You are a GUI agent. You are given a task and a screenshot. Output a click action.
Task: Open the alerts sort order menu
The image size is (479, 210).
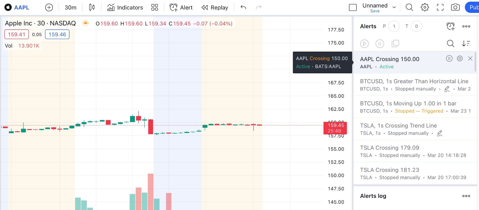point(466,44)
